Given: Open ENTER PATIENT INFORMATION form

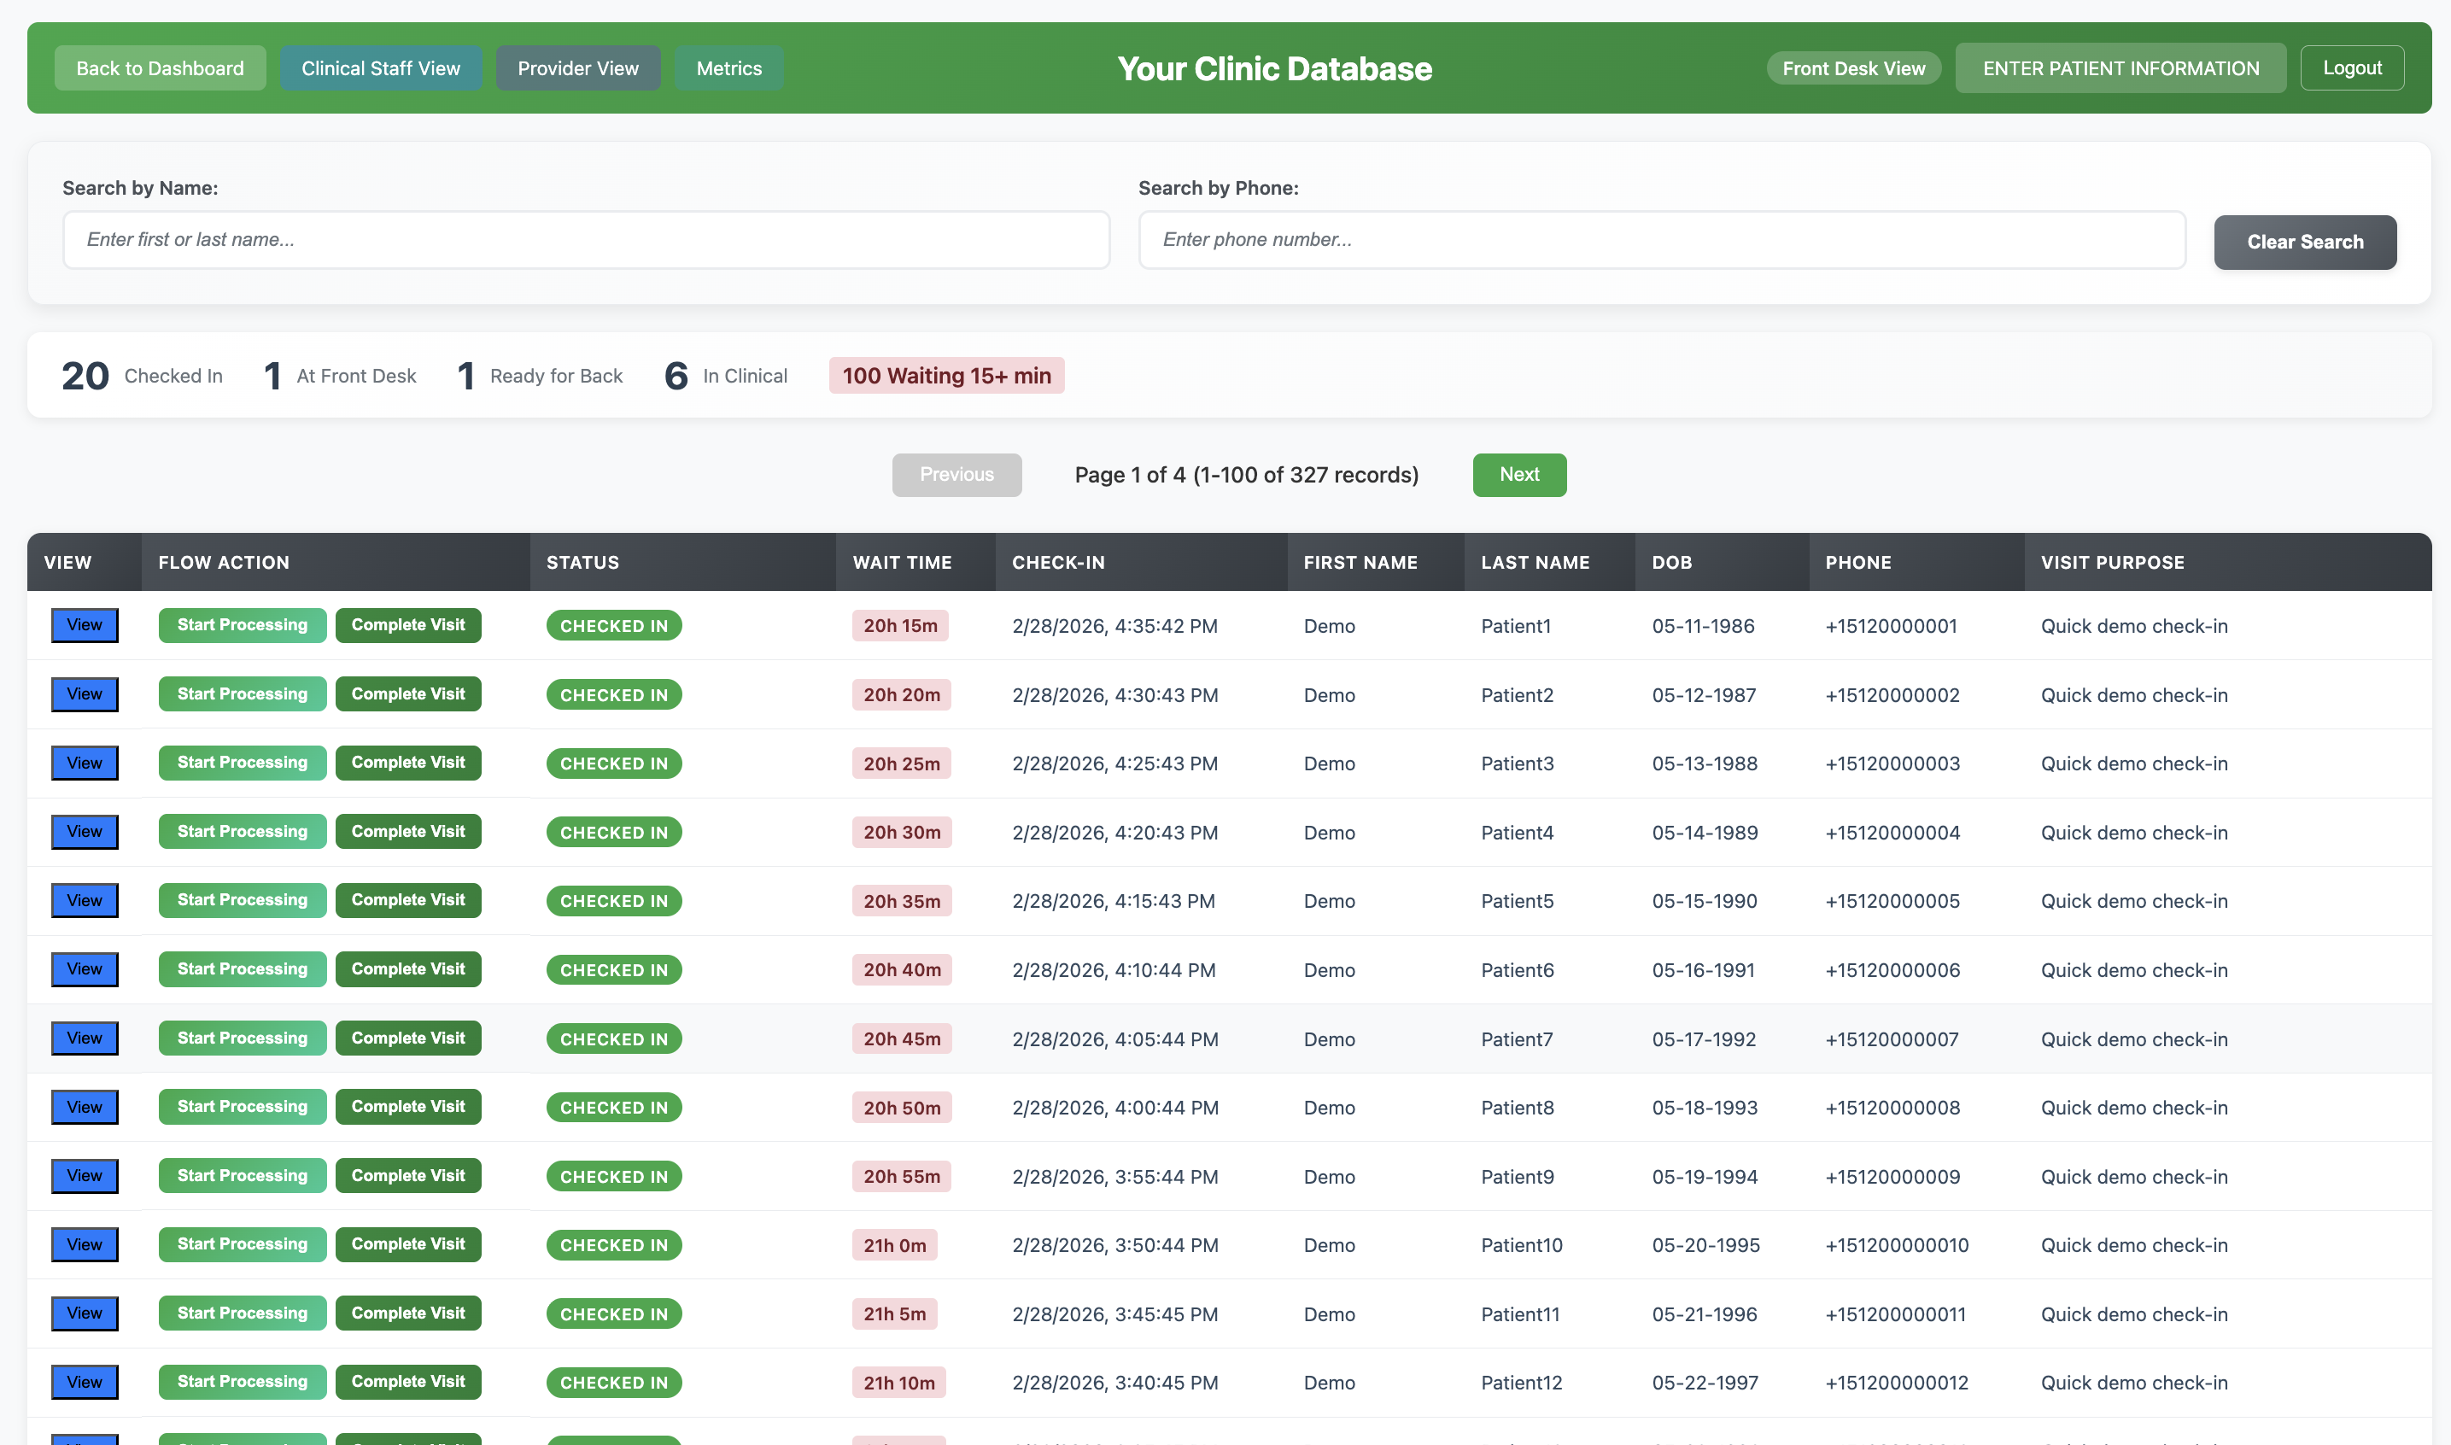Looking at the screenshot, I should tap(2120, 68).
